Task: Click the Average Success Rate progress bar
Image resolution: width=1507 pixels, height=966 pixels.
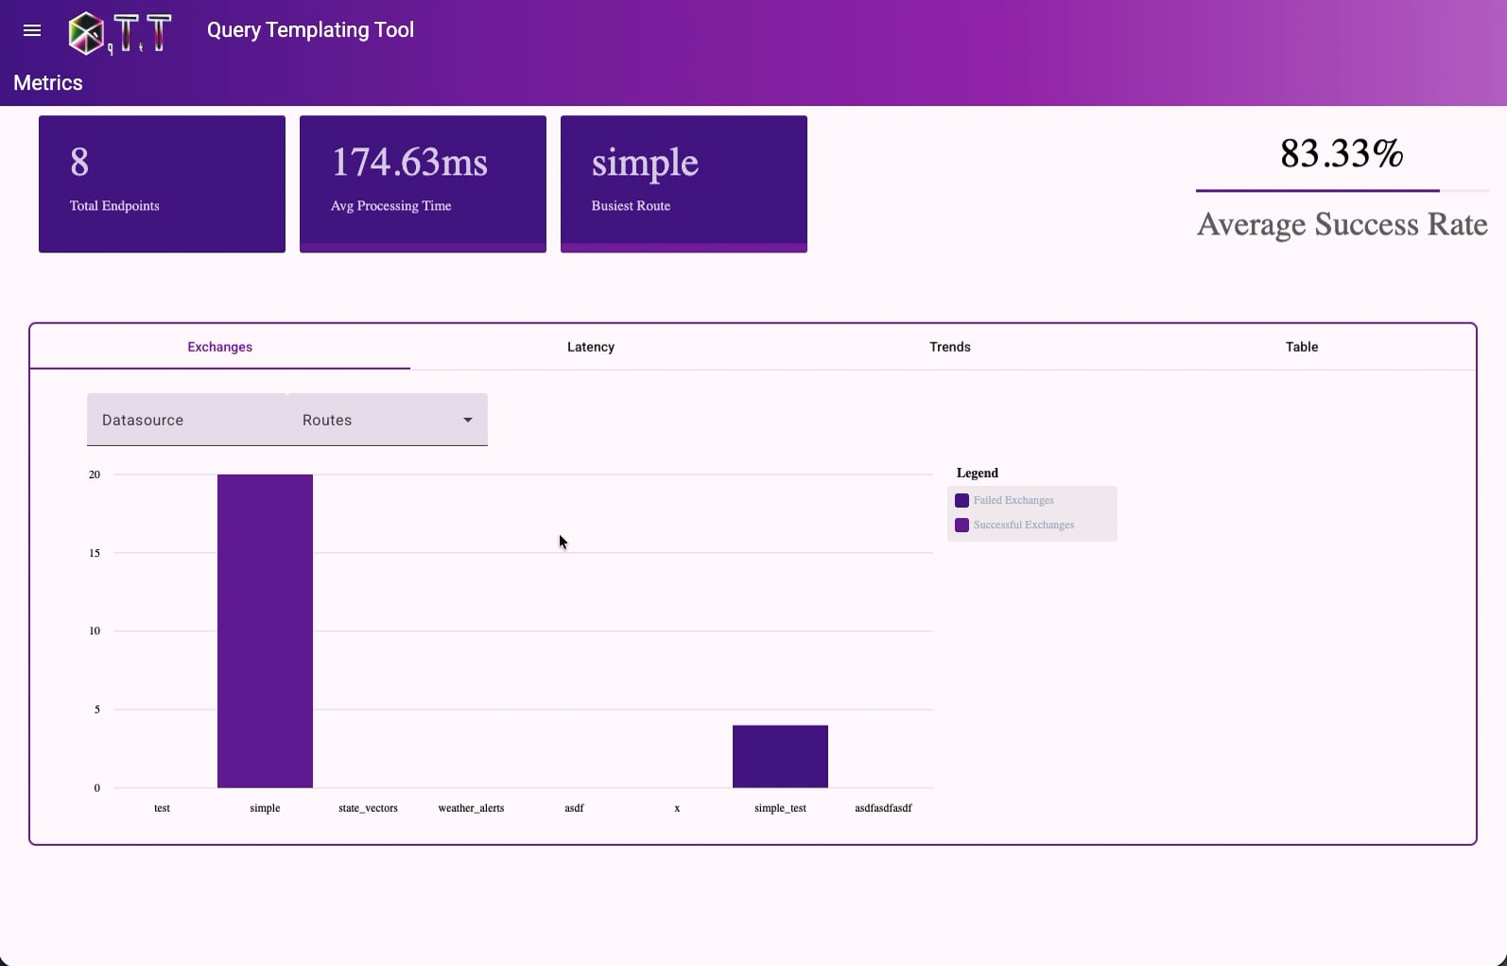Action: pos(1342,191)
